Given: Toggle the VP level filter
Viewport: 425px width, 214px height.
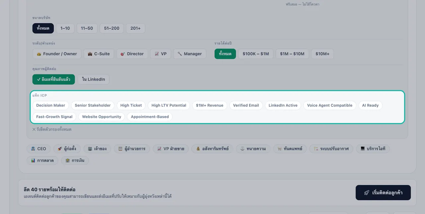Looking at the screenshot, I should (161, 54).
